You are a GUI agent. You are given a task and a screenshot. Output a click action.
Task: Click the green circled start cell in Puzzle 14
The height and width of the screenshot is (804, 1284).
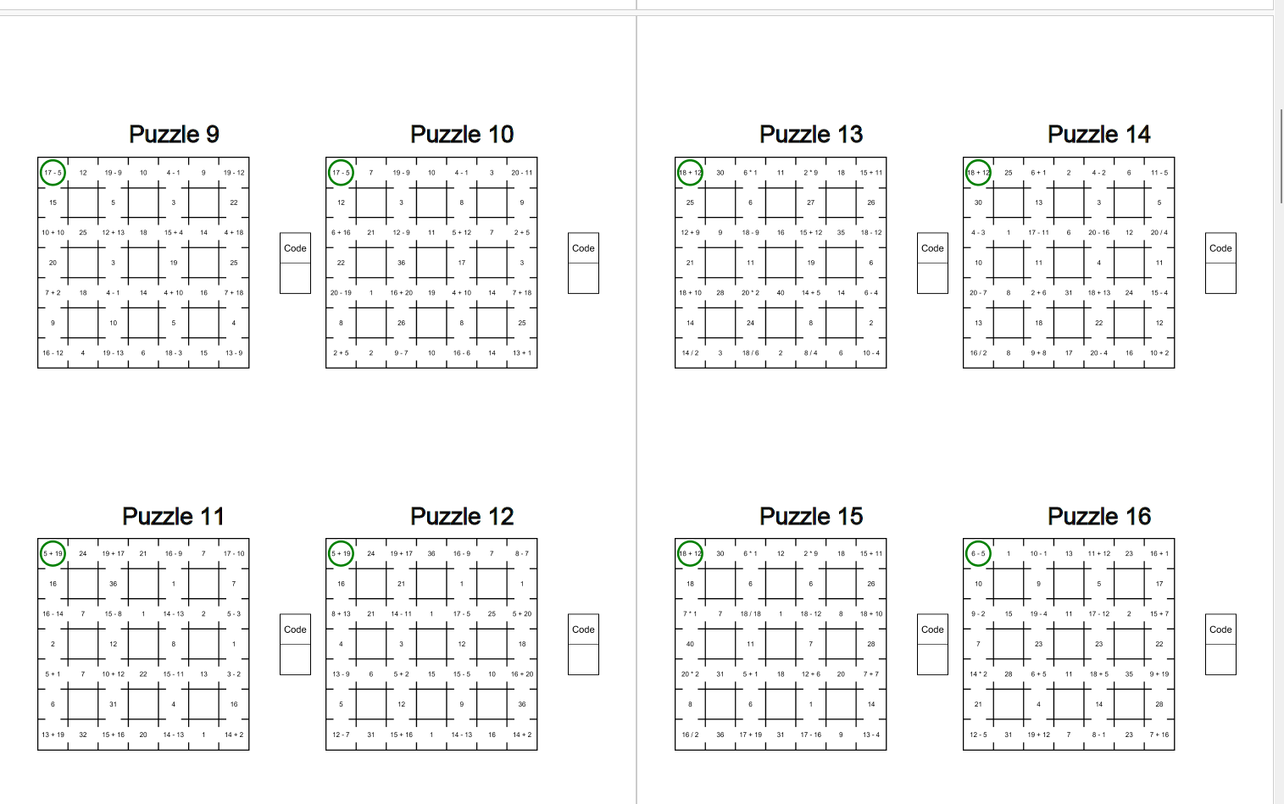[x=978, y=172]
